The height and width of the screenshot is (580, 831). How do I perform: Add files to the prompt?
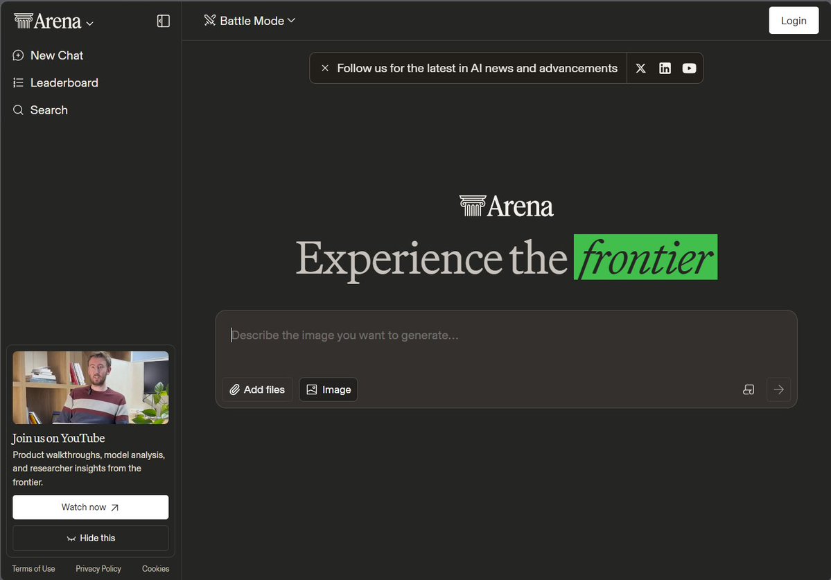point(257,389)
